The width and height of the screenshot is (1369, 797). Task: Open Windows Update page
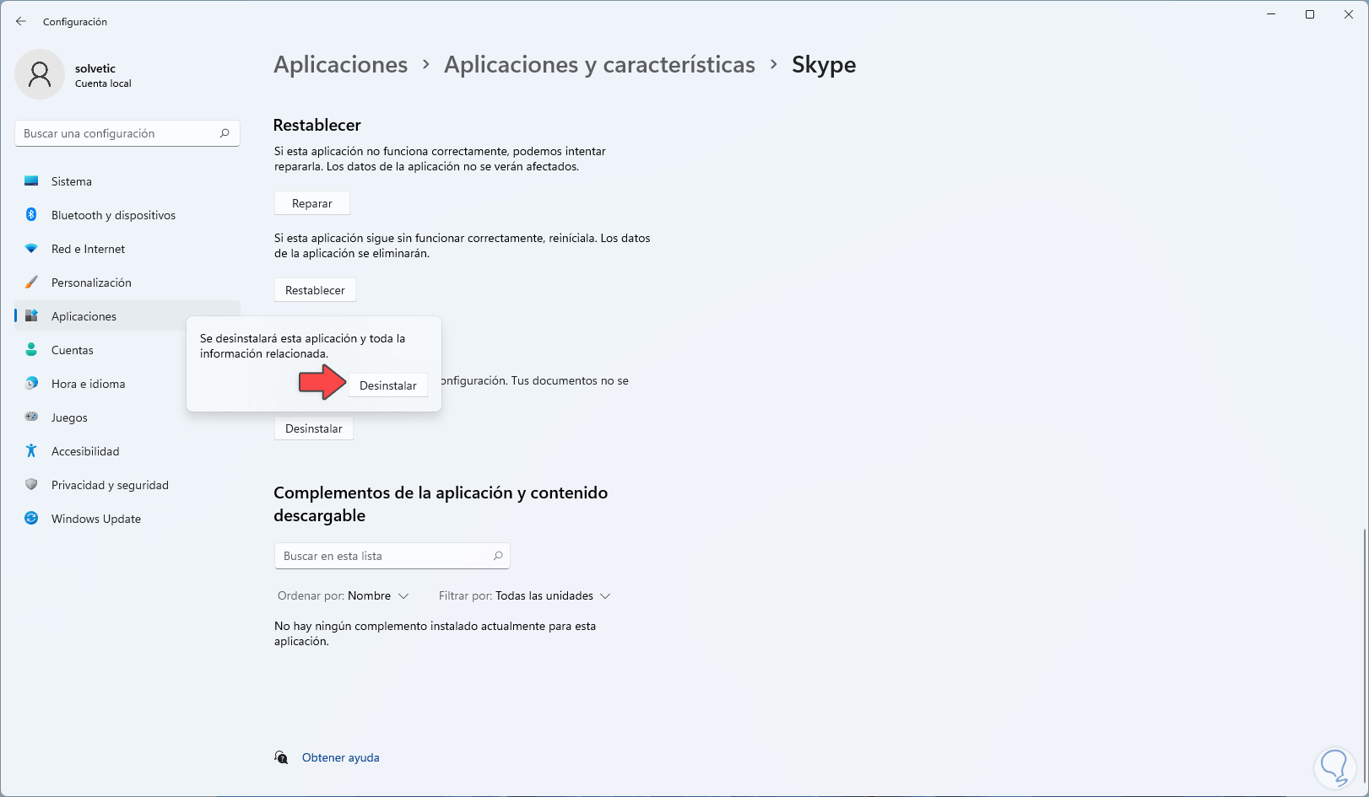(x=127, y=519)
